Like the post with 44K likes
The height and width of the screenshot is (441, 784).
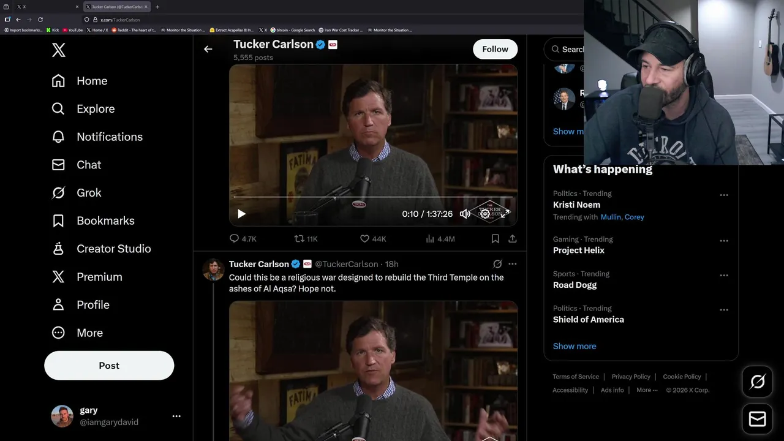tap(372, 239)
